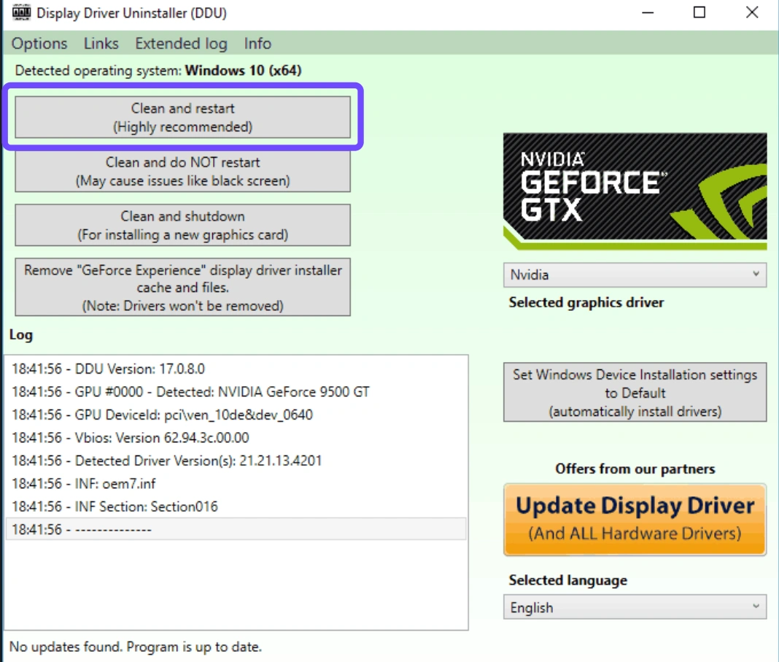The height and width of the screenshot is (662, 779).
Task: Select the GPU DeviceId log entry
Action: tap(162, 415)
